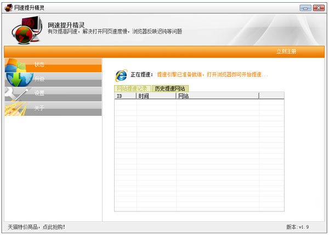Open the 升级 sidebar section
Screen dimensions: 329x235
53,80
